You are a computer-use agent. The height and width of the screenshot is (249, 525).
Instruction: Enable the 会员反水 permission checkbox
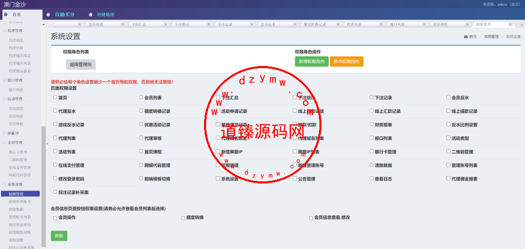point(448,97)
